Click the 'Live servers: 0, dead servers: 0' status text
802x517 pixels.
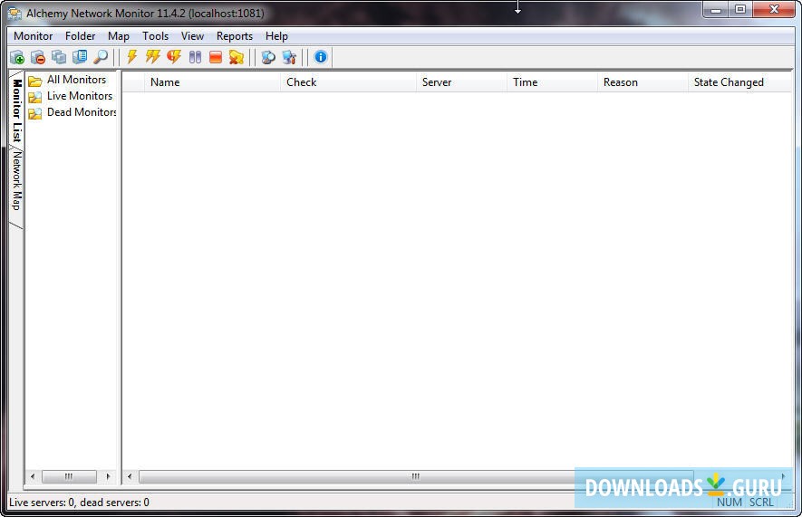point(79,503)
